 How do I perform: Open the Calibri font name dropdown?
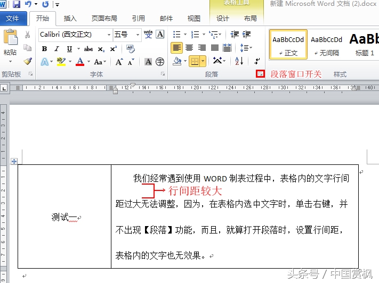pos(109,35)
